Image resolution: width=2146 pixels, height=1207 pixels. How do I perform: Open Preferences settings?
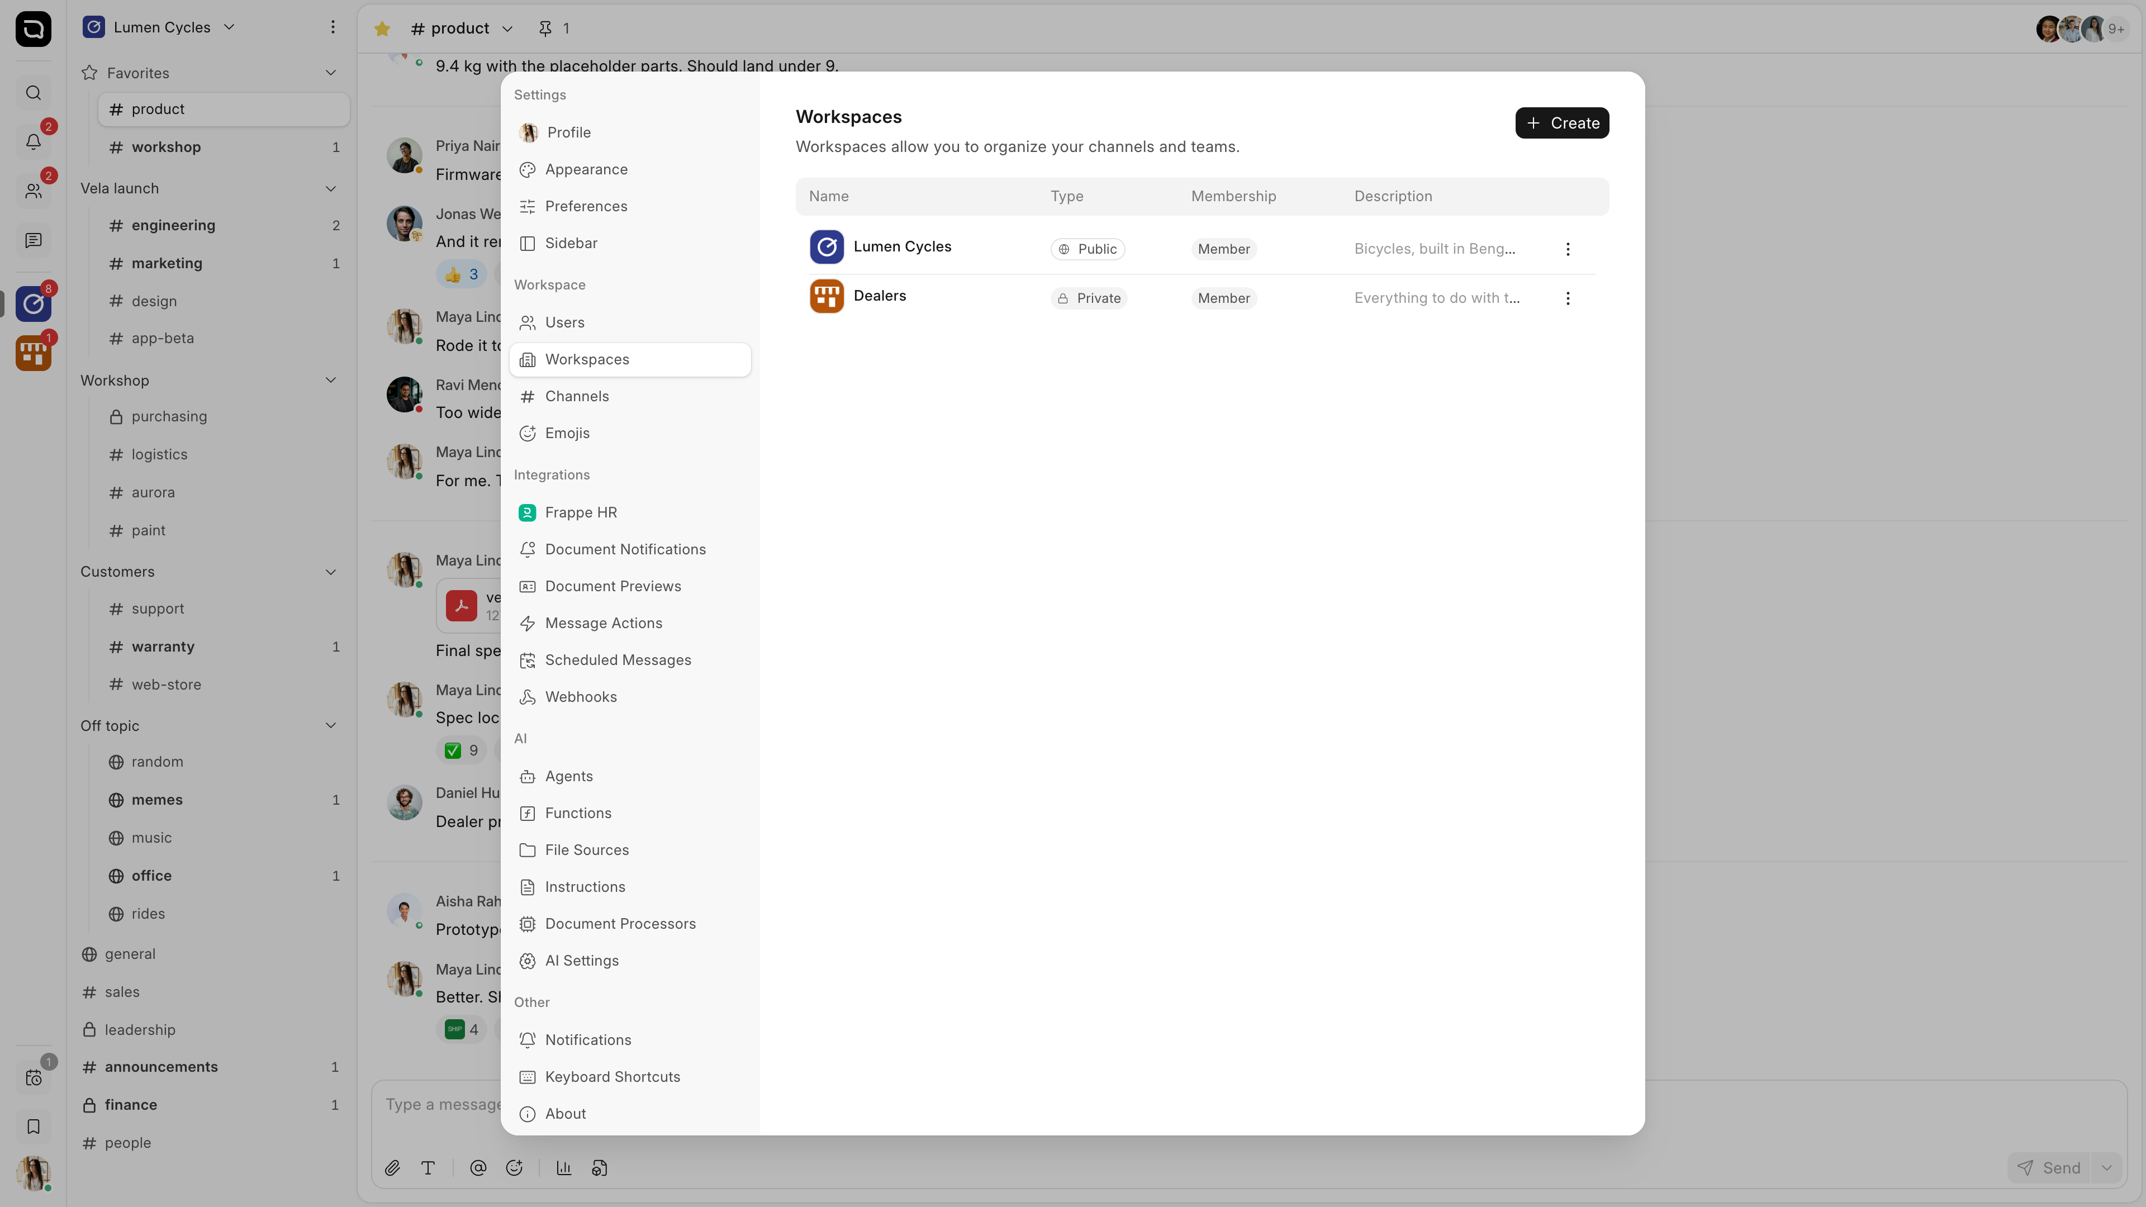(630, 207)
